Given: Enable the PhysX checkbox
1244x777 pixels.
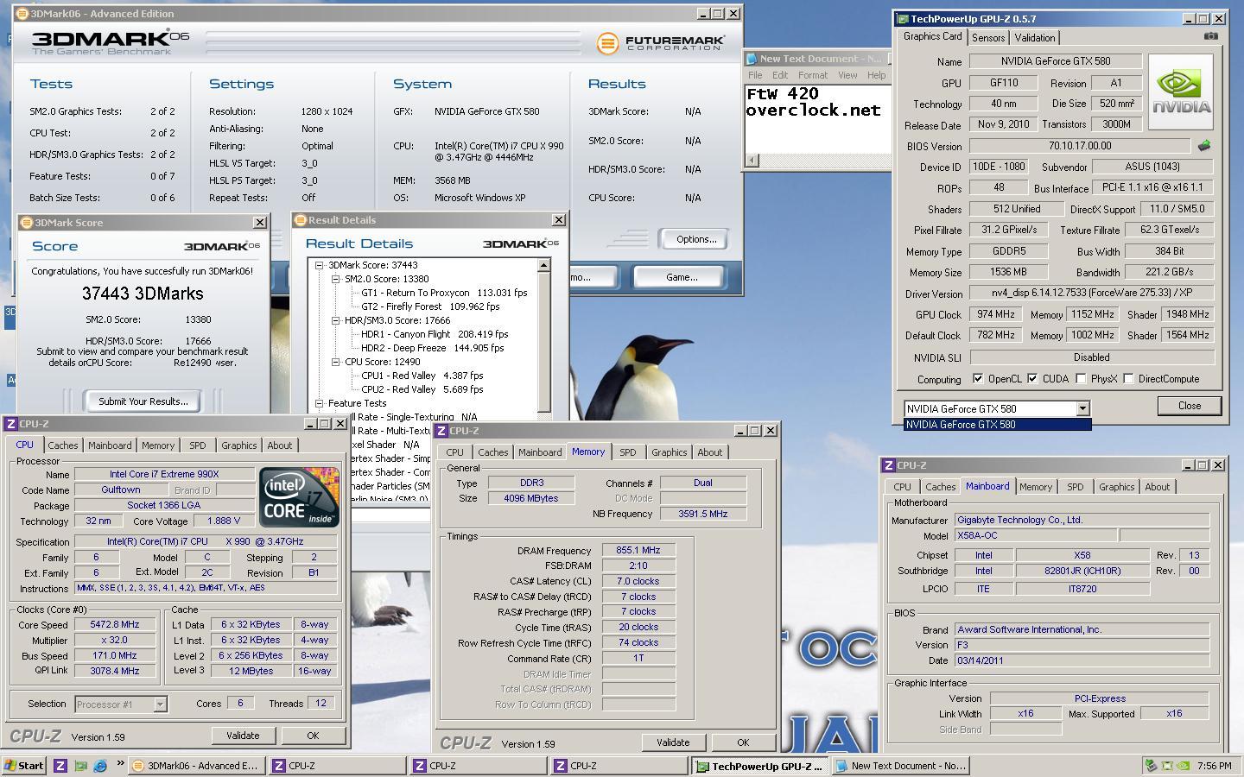Looking at the screenshot, I should tap(1081, 379).
